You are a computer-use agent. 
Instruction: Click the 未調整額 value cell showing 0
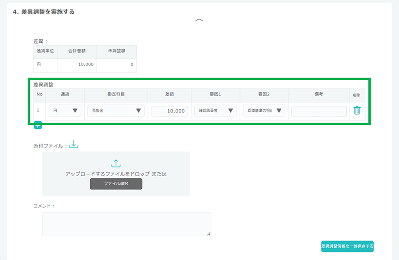116,64
